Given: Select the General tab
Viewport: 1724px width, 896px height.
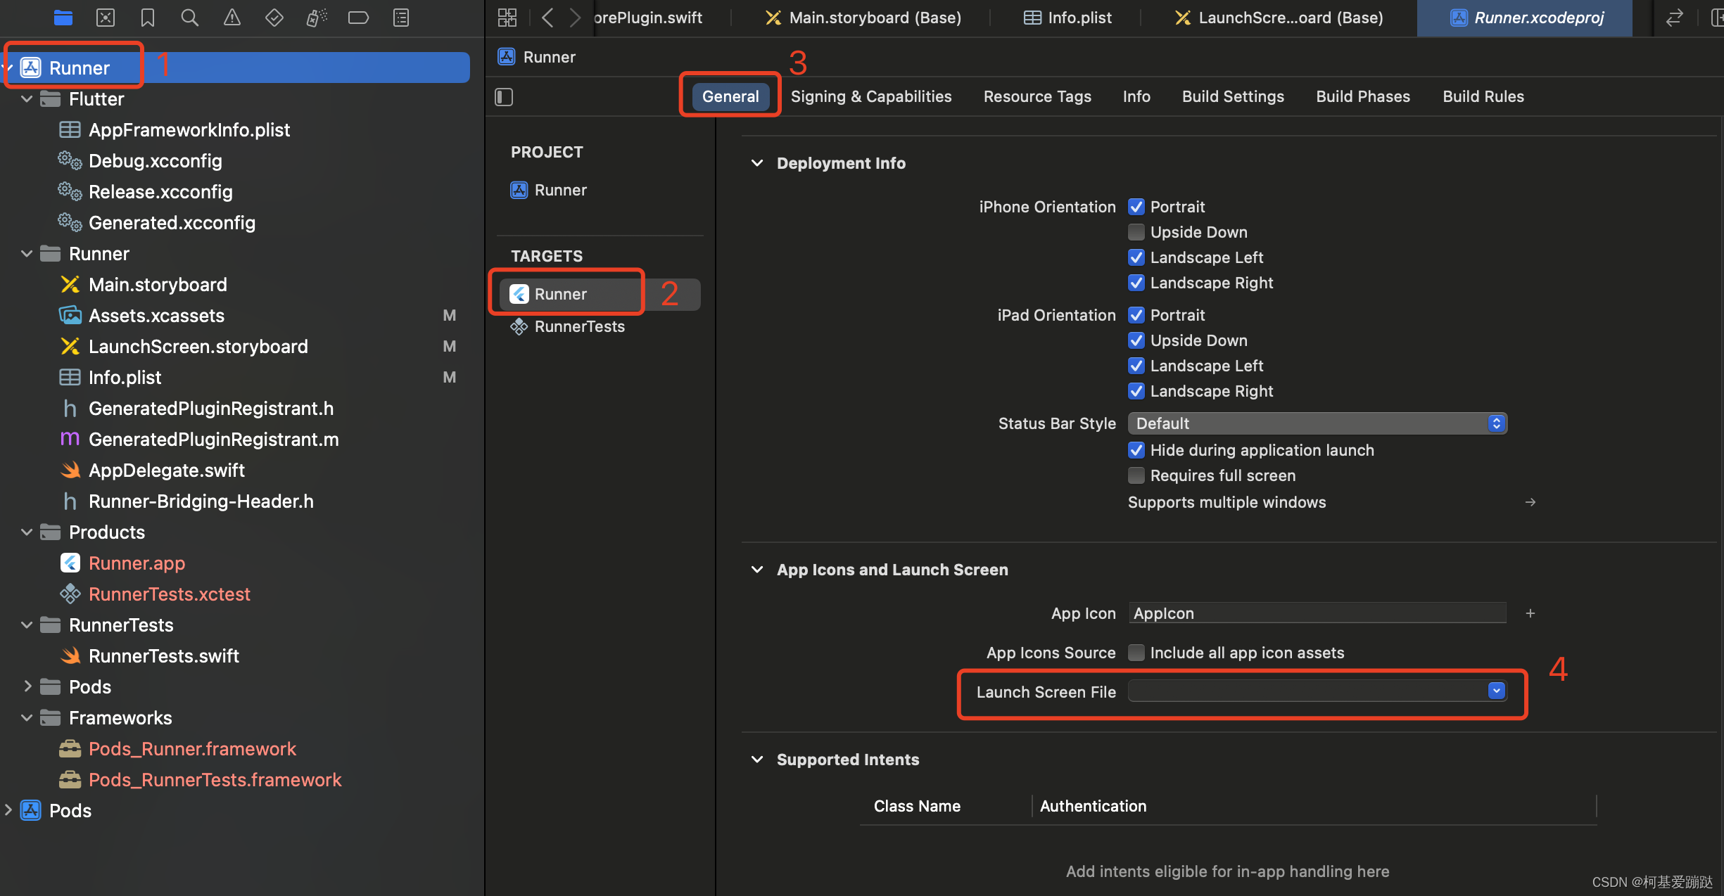Looking at the screenshot, I should pos(730,96).
